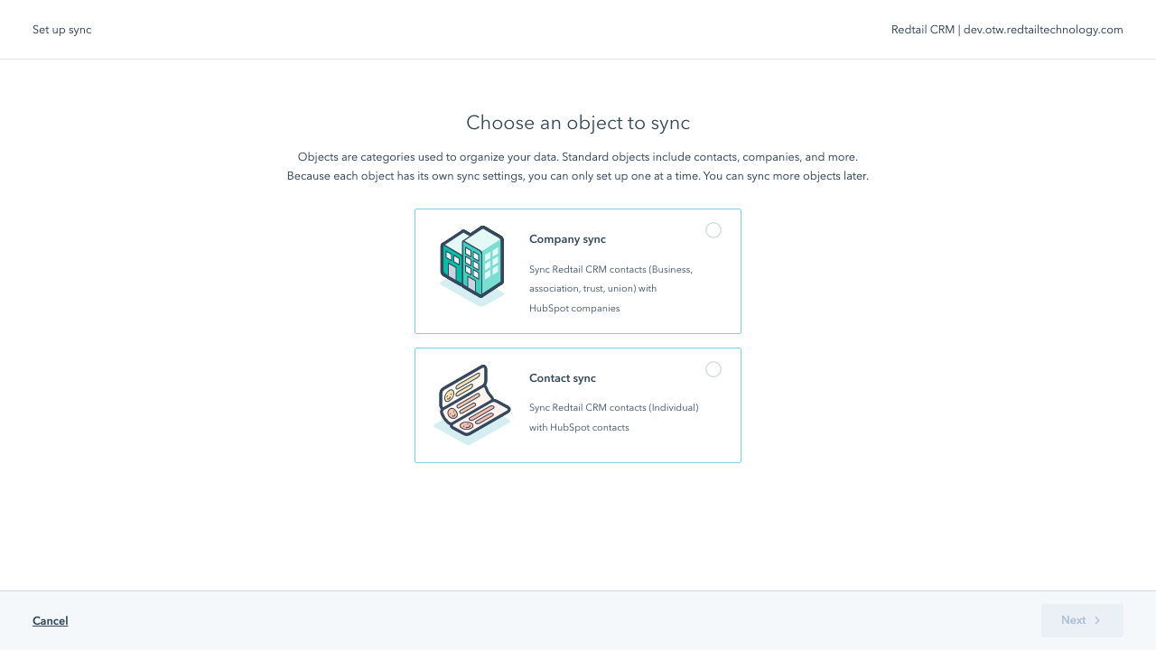Click "HubSpot companies" text in Company card
The image size is (1156, 650).
click(574, 308)
